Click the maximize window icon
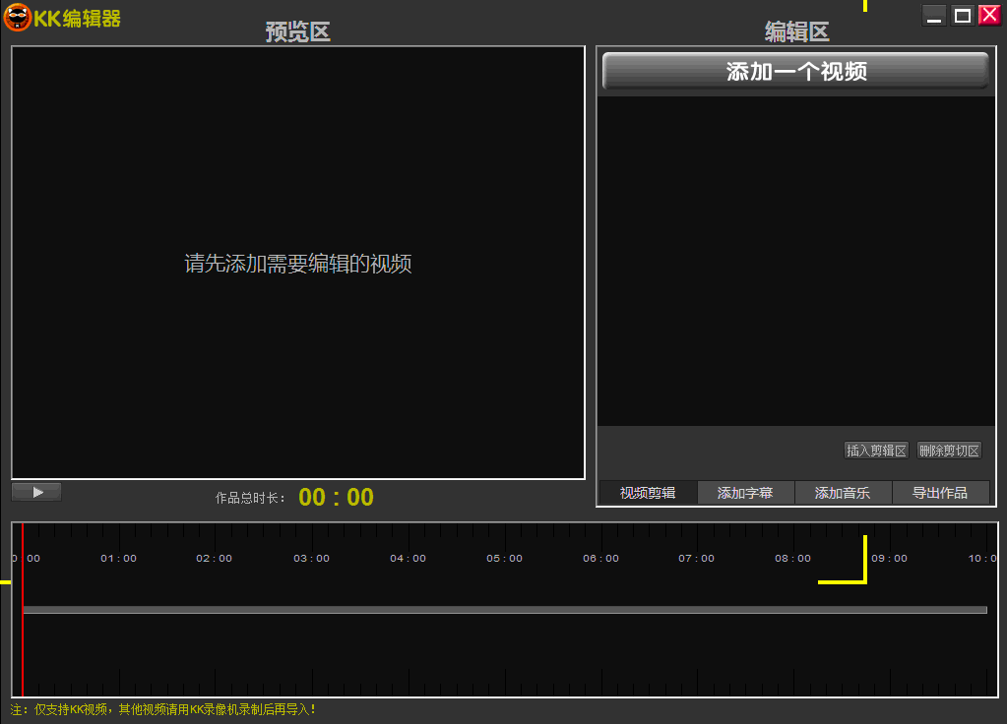Image resolution: width=1007 pixels, height=724 pixels. click(x=962, y=15)
